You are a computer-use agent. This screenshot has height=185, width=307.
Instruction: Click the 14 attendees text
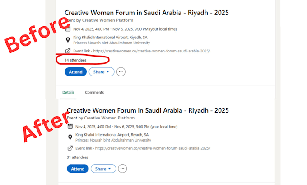click(75, 60)
